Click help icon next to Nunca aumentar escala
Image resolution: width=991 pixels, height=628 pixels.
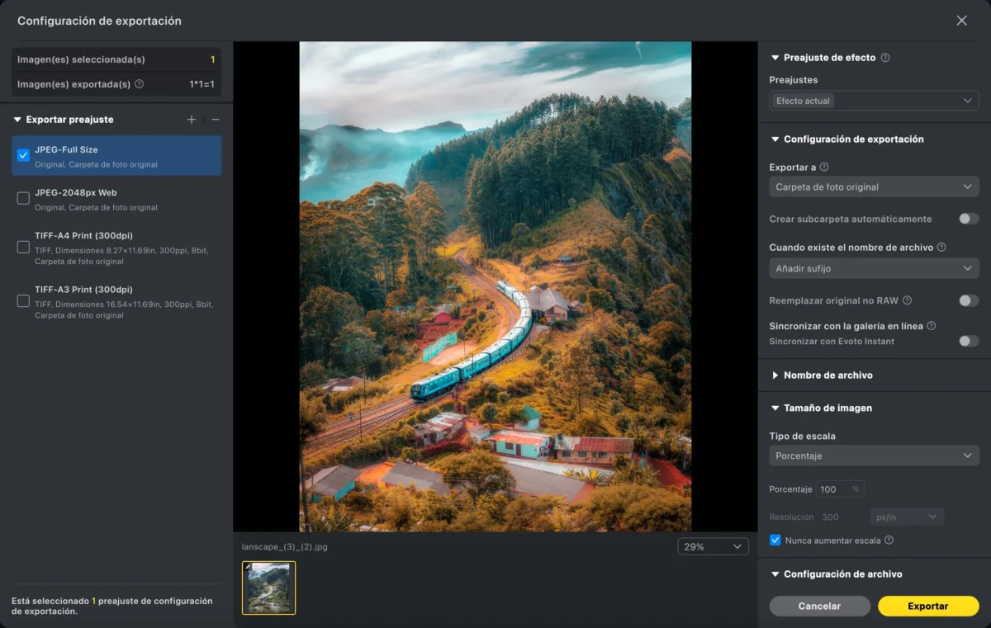(x=889, y=541)
